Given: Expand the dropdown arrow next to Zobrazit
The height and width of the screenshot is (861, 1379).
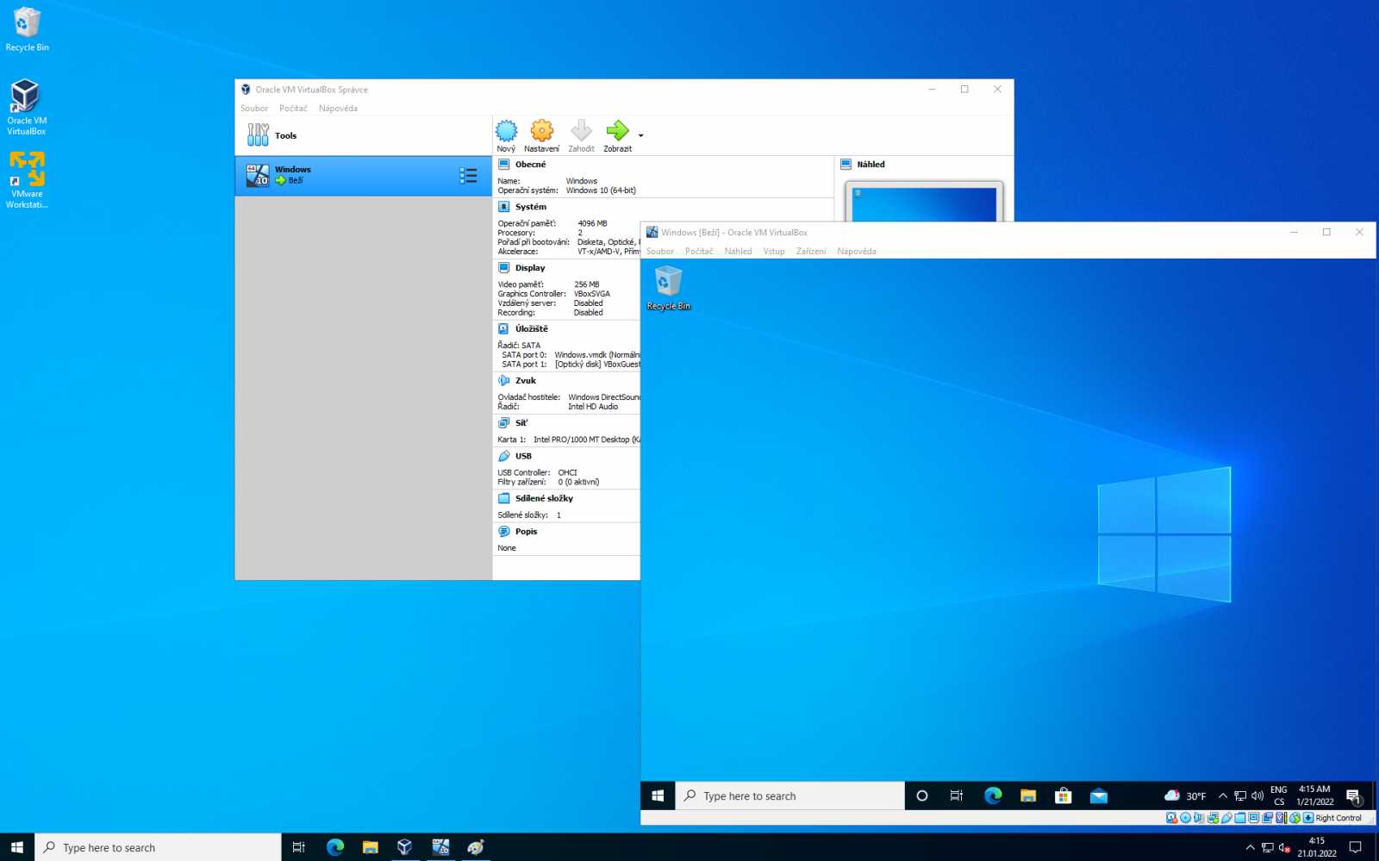Looking at the screenshot, I should (x=640, y=135).
